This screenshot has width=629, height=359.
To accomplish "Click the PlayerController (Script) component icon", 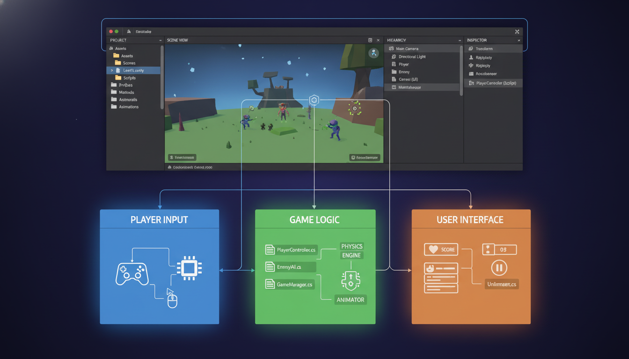I will pyautogui.click(x=471, y=83).
